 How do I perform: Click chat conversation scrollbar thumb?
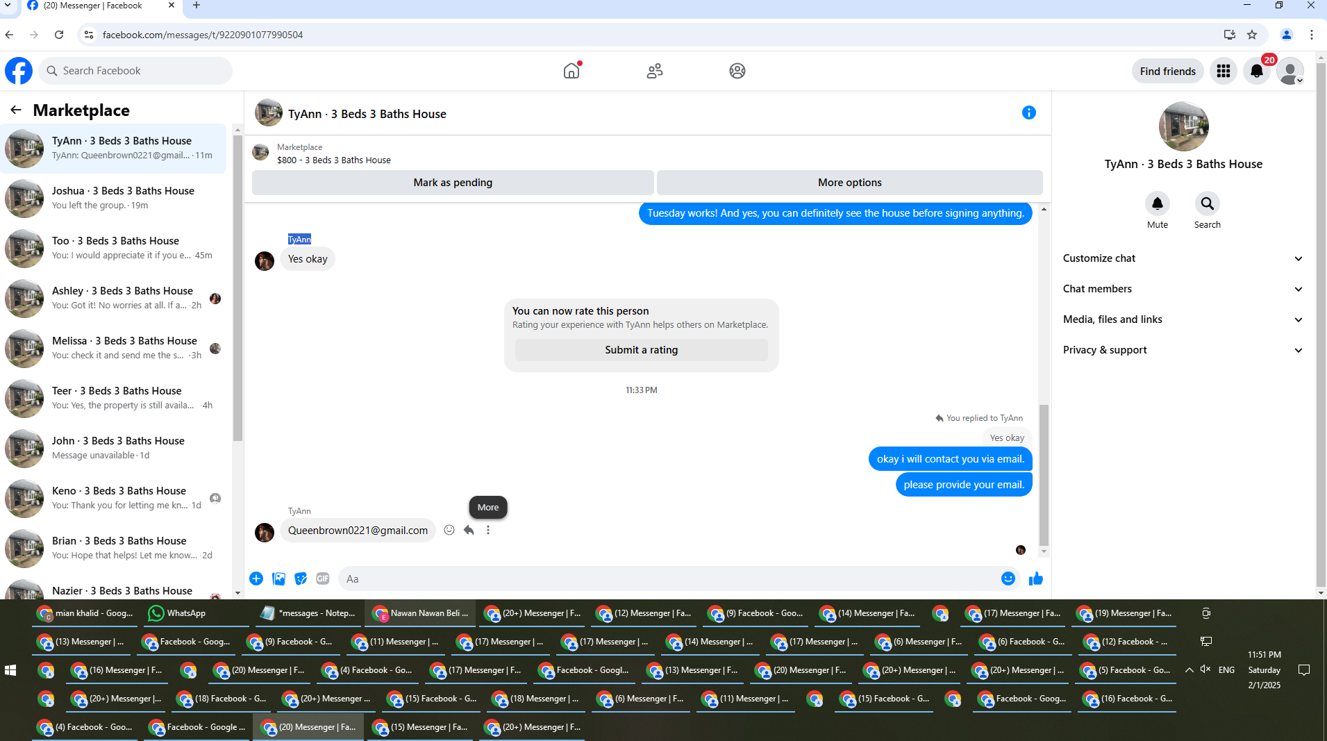point(1044,474)
